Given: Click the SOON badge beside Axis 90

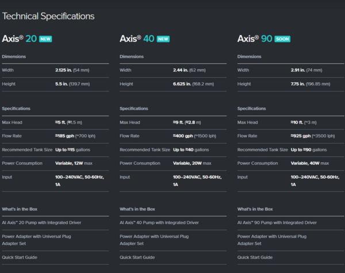Looking at the screenshot, I should point(282,39).
